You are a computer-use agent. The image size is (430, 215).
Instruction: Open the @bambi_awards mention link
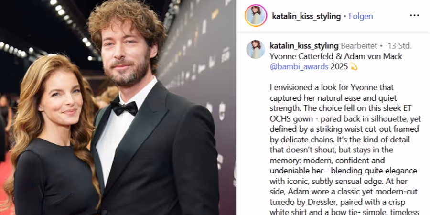tap(299, 66)
